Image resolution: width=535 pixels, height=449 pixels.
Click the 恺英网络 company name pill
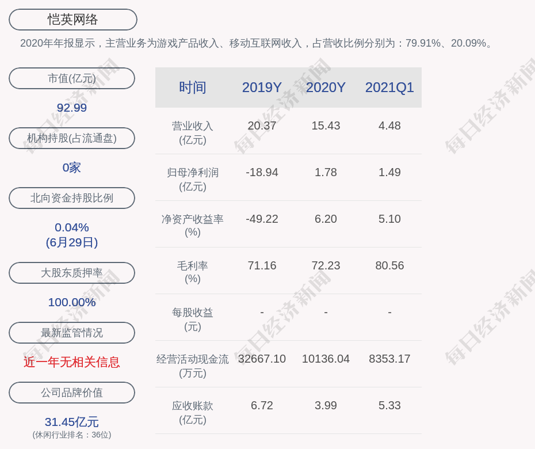72,20
